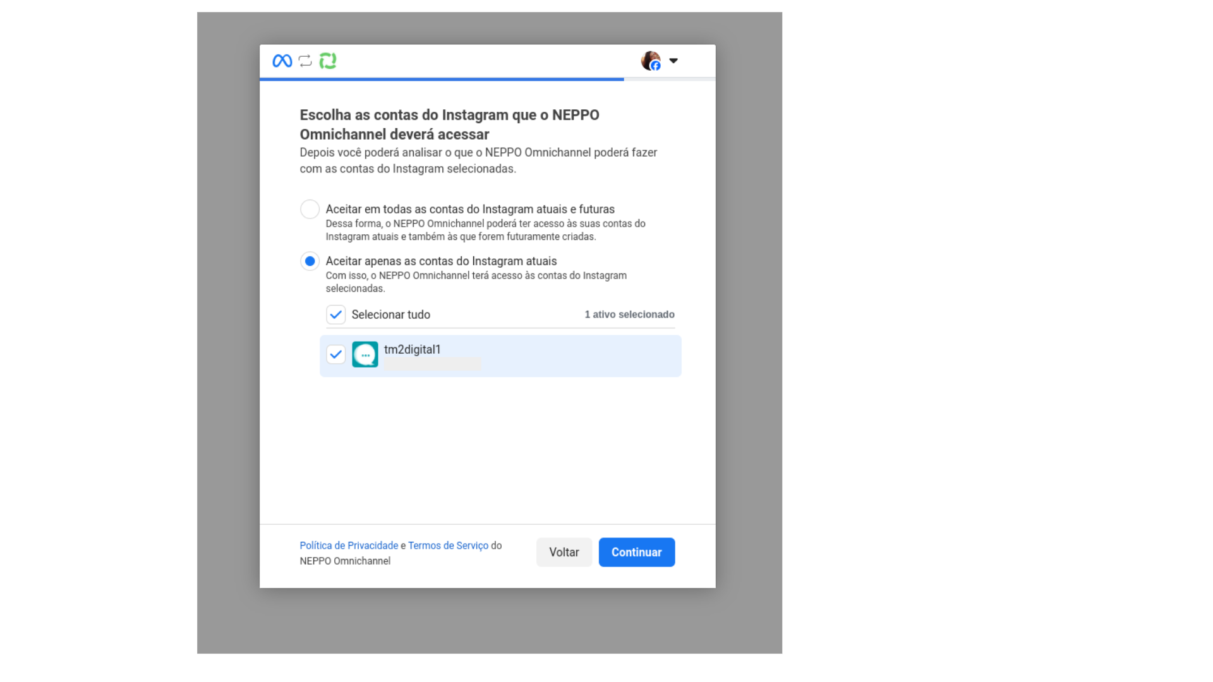The image size is (1213, 682).
Task: Click the Meta logo icon
Action: 282,61
